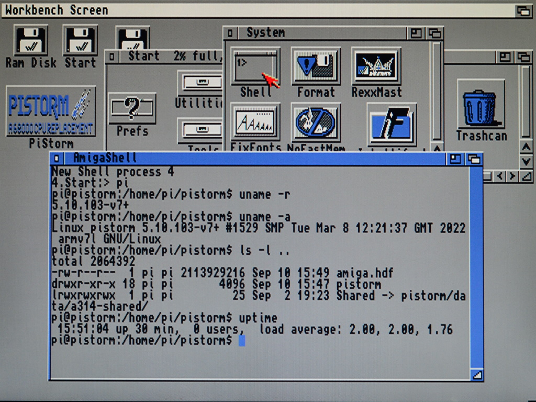Click the System window zoom gadget
This screenshot has height=402, width=536.
416,33
